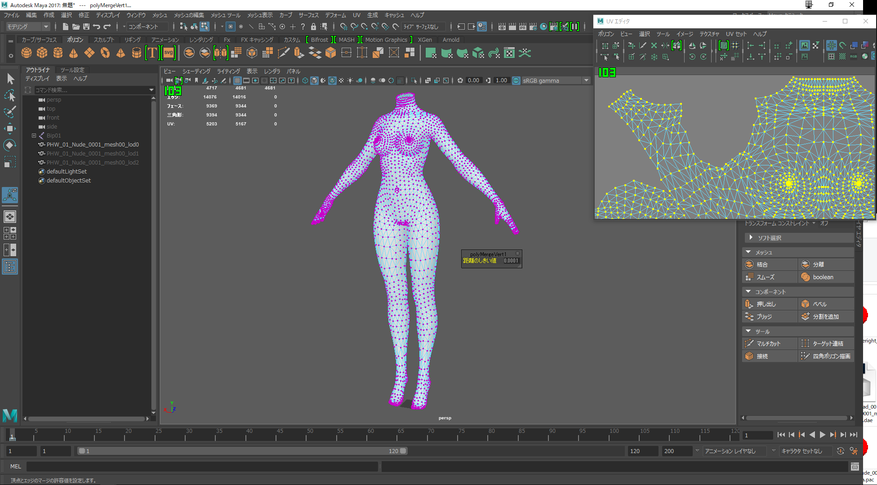Click the boolean button
The image size is (877, 485).
pos(823,277)
